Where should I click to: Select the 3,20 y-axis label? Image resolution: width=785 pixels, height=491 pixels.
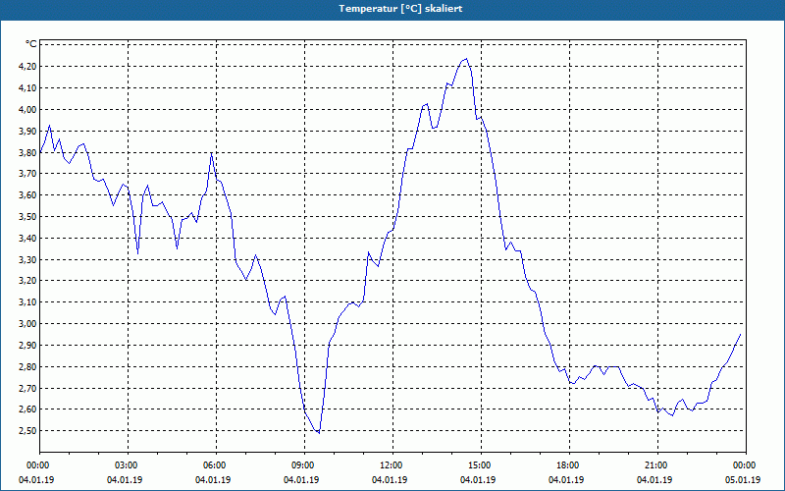click(x=28, y=281)
